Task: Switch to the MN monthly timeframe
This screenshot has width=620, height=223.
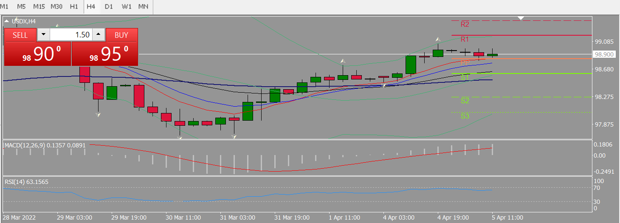Action: point(144,7)
